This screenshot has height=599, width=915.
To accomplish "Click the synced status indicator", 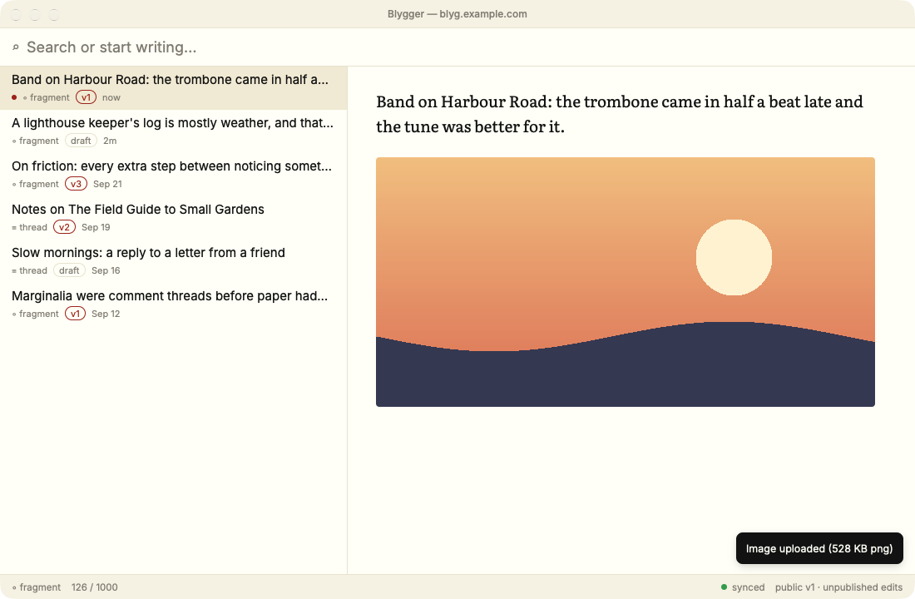I will pyautogui.click(x=742, y=587).
